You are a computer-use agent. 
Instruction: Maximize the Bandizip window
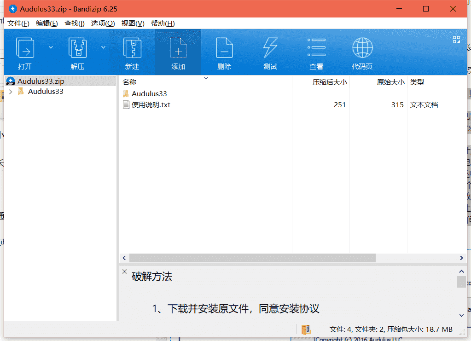point(425,9)
